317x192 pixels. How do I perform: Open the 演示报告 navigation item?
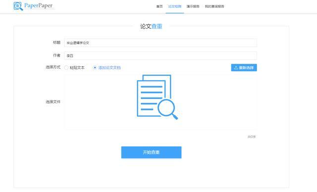coord(193,6)
